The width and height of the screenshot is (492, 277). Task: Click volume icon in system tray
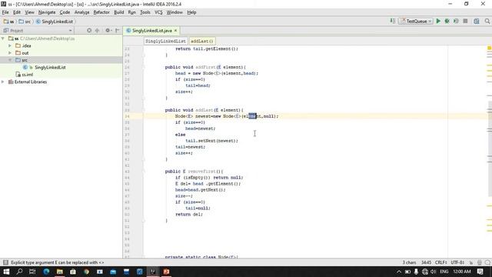tap(434, 272)
